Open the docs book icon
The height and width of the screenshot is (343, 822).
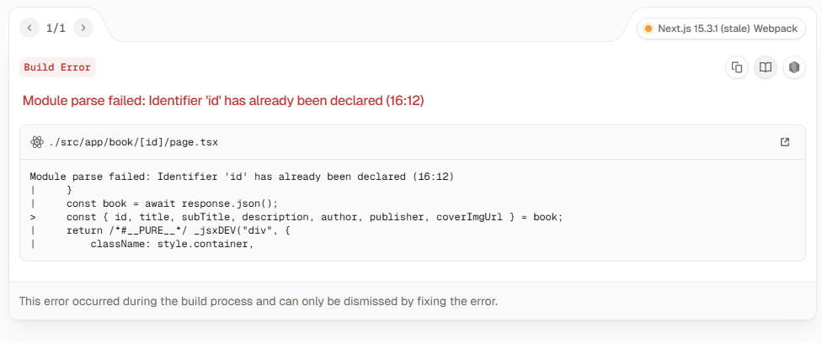coord(766,67)
